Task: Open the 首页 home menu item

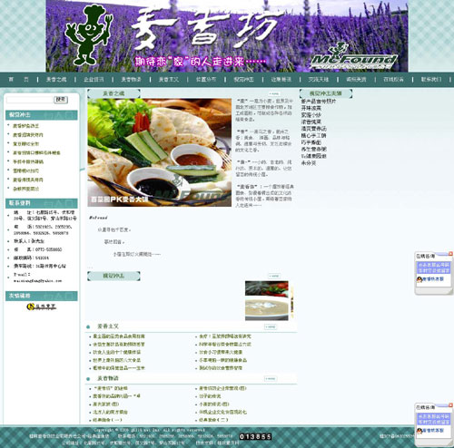Action: (19, 80)
